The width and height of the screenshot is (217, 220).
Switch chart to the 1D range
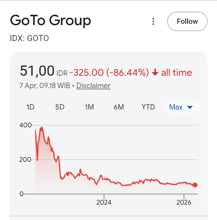(30, 107)
